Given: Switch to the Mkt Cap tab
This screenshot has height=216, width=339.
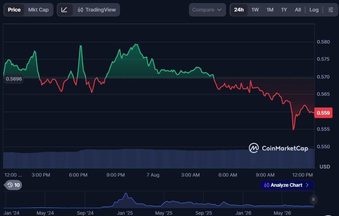Looking at the screenshot, I should click(x=38, y=10).
